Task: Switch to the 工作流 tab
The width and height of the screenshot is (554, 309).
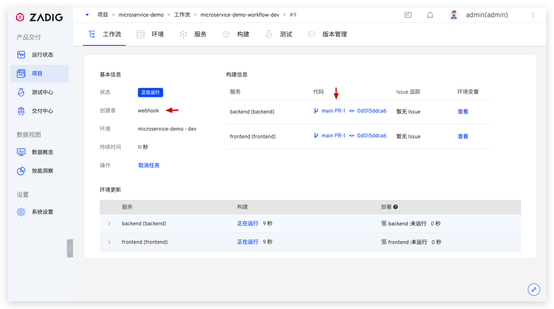Action: pos(105,34)
